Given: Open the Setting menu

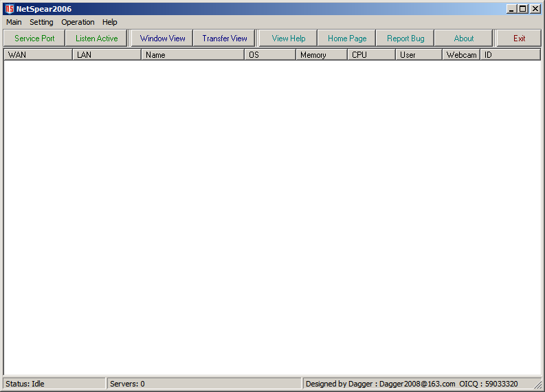Looking at the screenshot, I should point(41,22).
